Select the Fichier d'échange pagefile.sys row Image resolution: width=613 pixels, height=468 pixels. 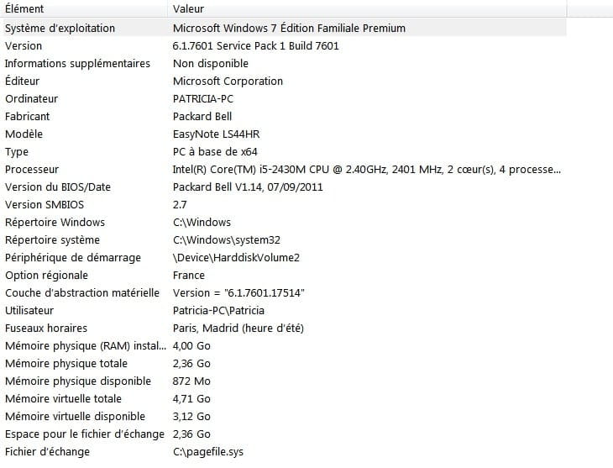click(284, 451)
